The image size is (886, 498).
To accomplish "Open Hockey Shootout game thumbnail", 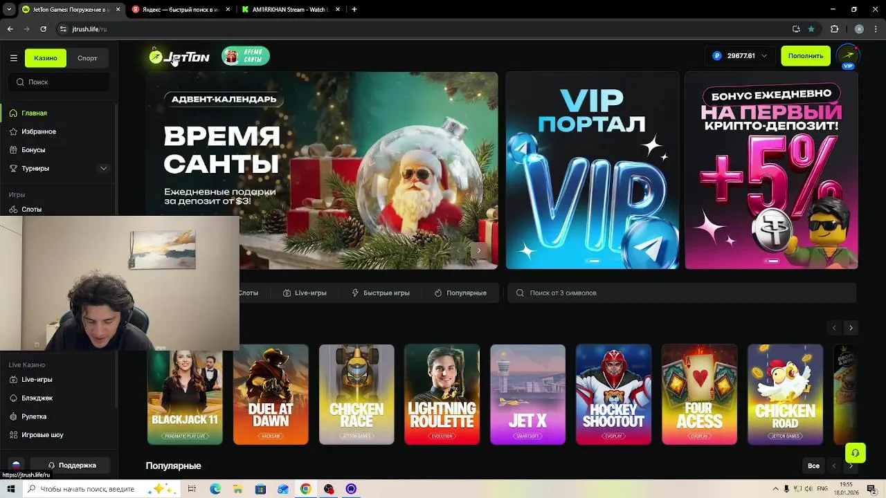I will (x=613, y=394).
